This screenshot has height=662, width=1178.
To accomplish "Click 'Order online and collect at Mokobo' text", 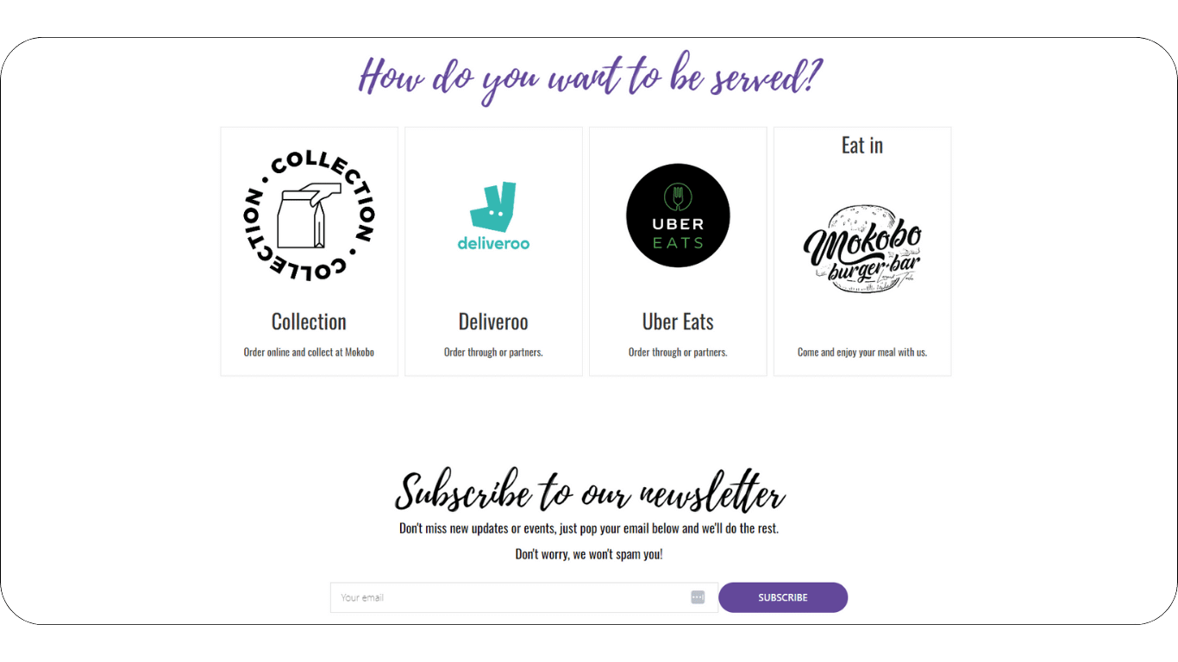I will tap(309, 352).
